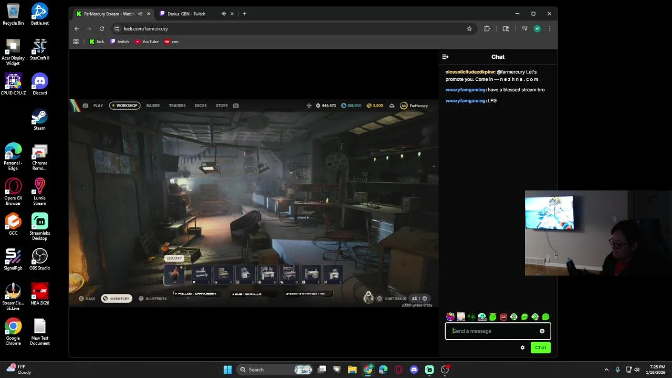This screenshot has width=672, height=378.
Task: Open Discord from the taskbar
Action: (414, 370)
